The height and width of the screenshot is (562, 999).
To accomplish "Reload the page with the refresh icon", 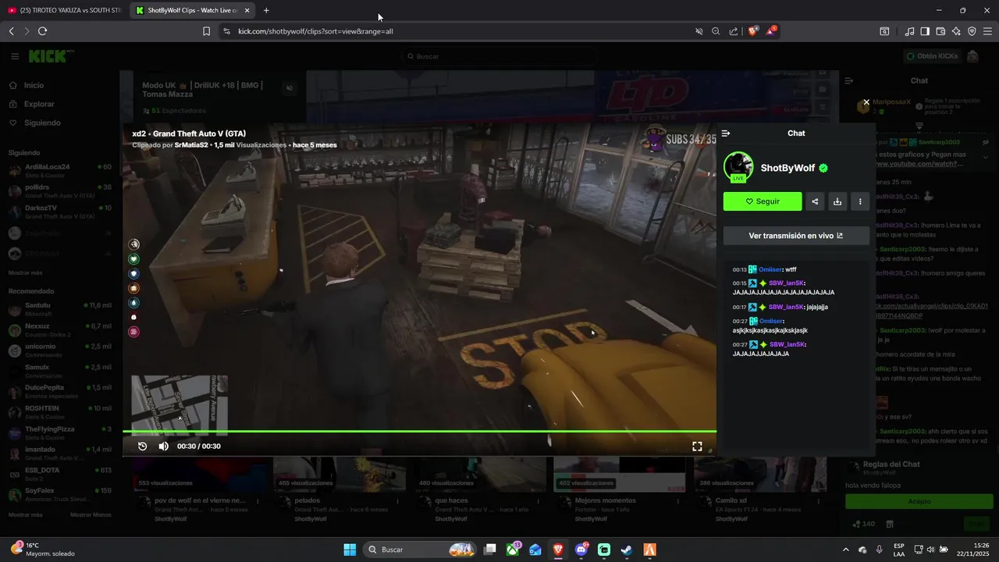I will coord(42,31).
